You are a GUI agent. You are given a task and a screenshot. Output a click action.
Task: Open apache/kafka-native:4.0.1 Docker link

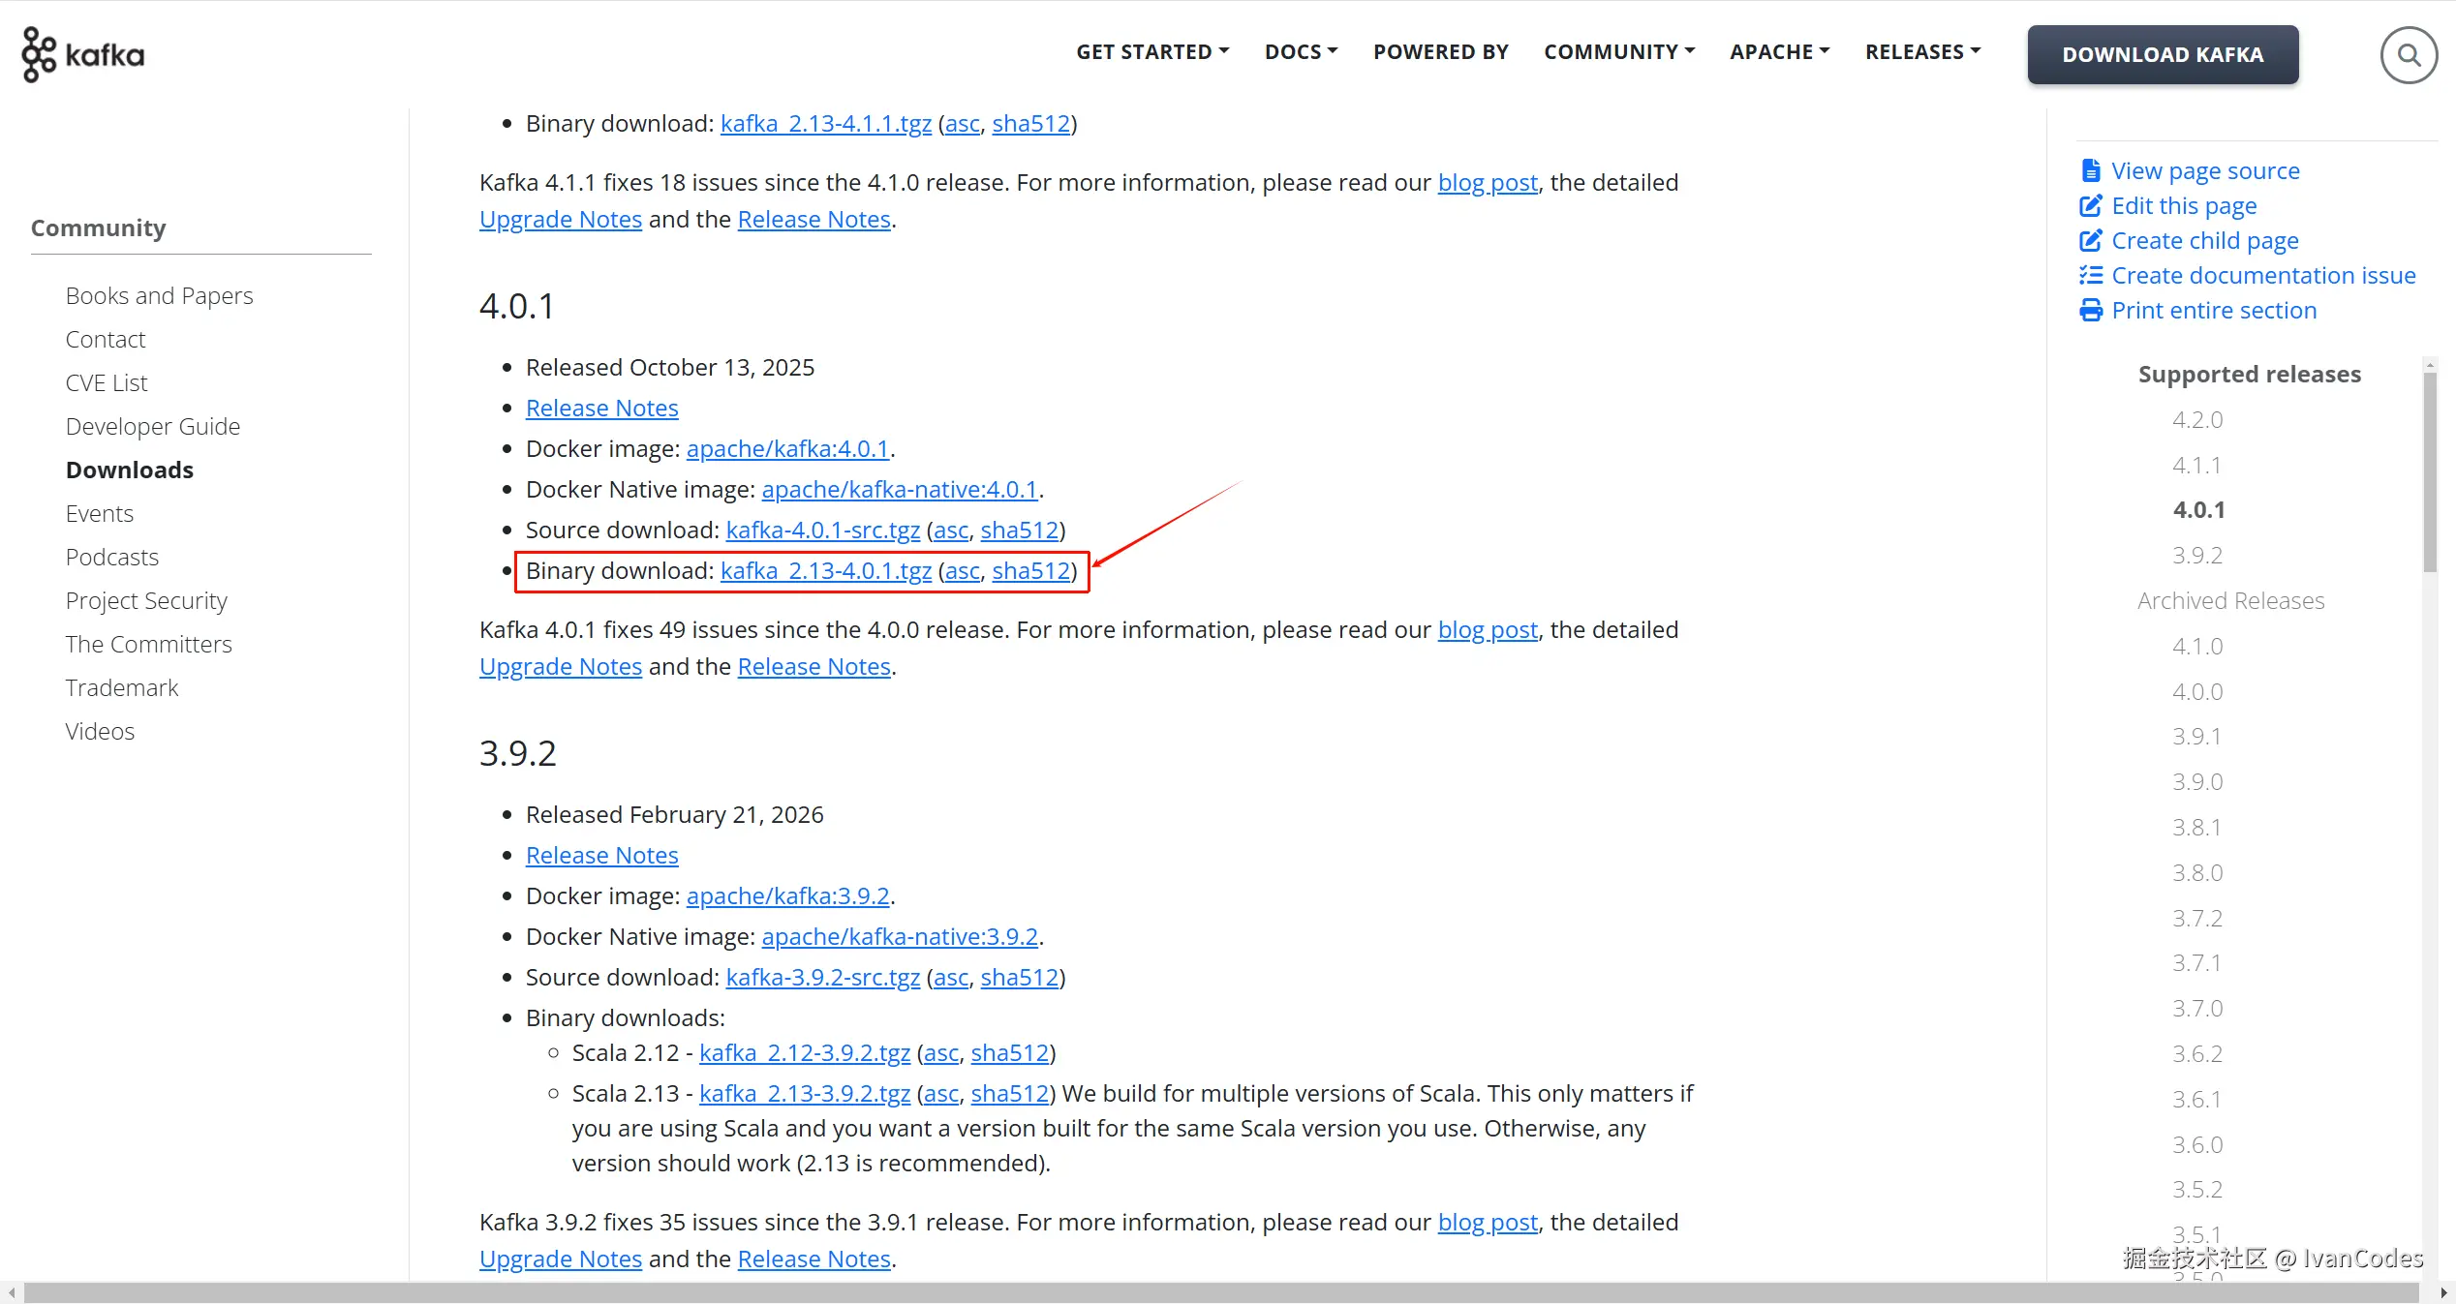(x=899, y=490)
